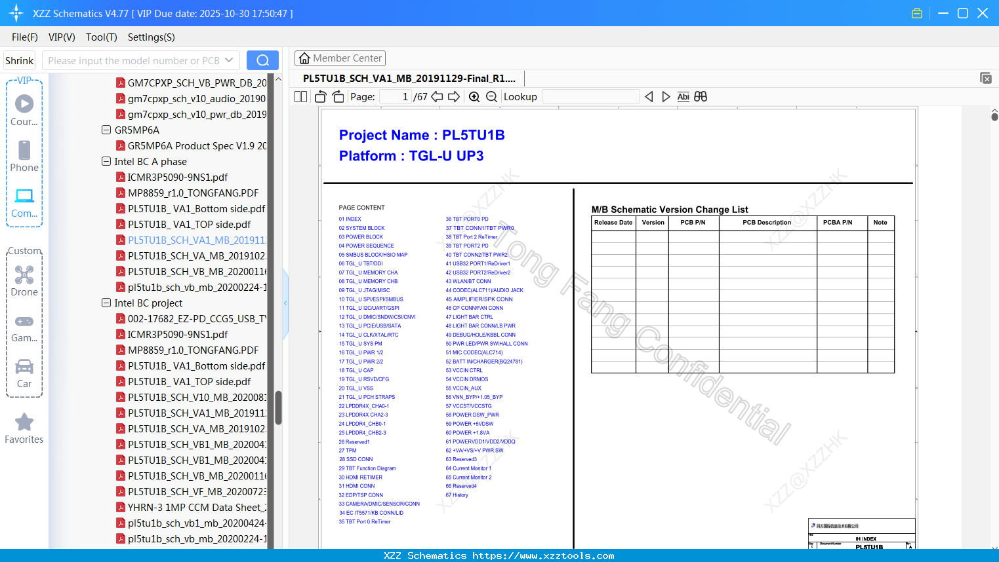This screenshot has height=562, width=999.
Task: Open PL5TU1B_ VA1_TOP side.pdf under Intel BC project
Action: tap(189, 381)
